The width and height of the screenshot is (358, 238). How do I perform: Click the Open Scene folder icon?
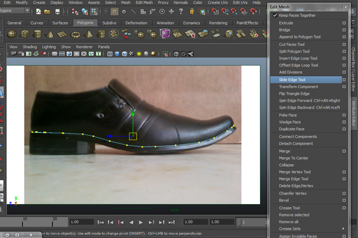click(x=47, y=11)
